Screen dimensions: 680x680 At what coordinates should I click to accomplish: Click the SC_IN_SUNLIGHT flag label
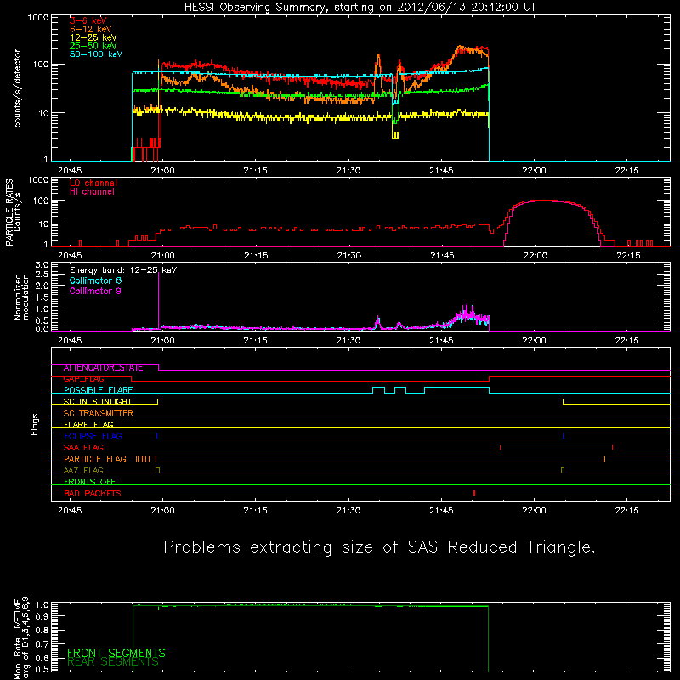(x=98, y=401)
